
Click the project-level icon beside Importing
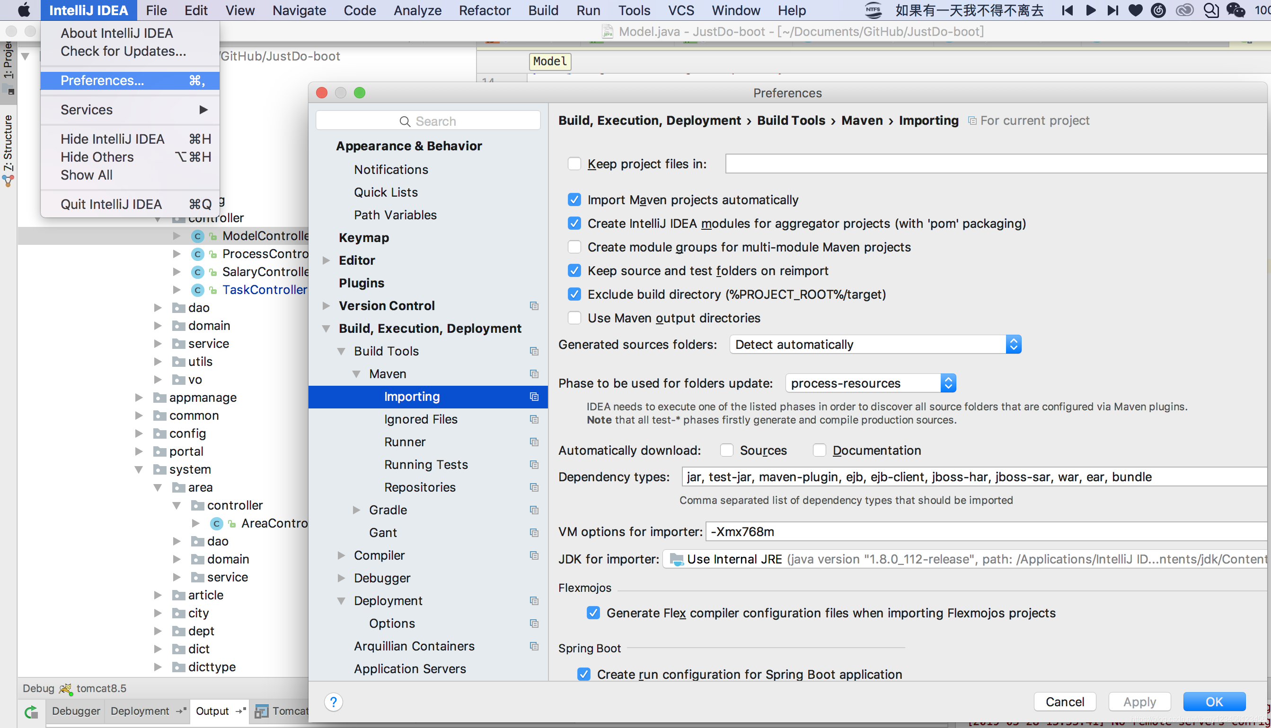pos(534,397)
